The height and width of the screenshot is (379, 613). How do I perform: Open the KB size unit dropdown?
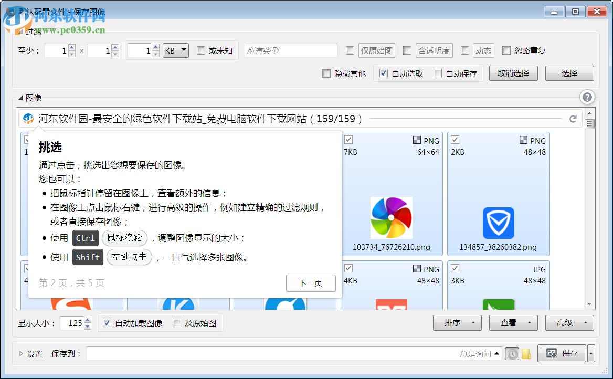tap(175, 50)
